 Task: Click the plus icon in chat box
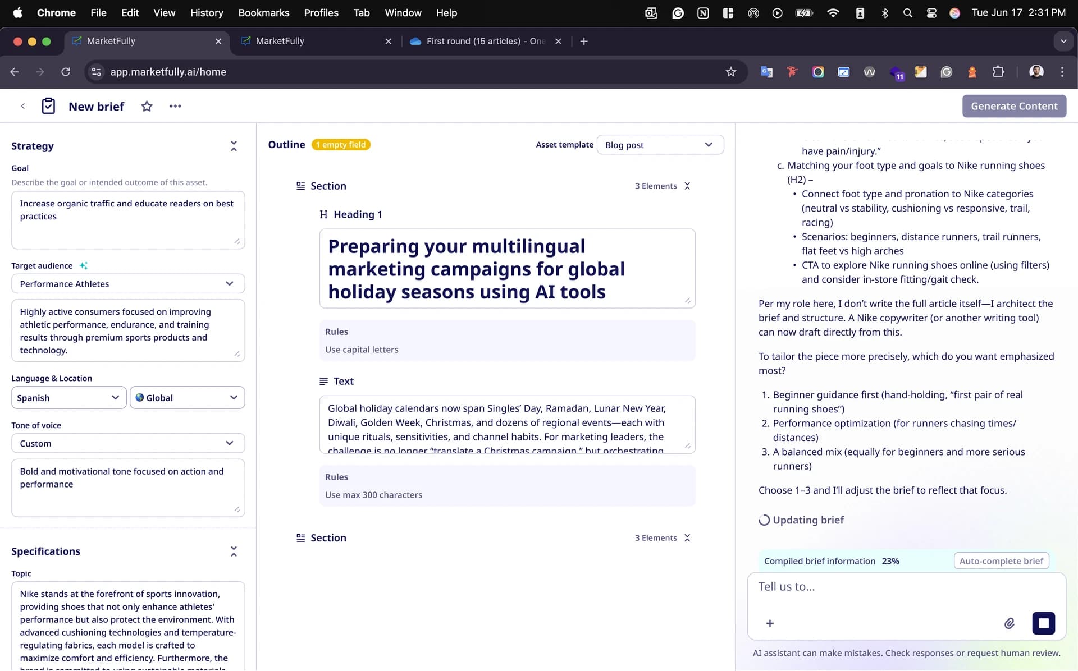point(770,623)
